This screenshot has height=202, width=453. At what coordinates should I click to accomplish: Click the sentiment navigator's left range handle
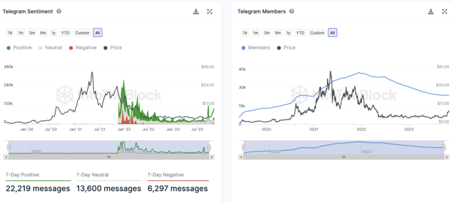(x=9, y=148)
